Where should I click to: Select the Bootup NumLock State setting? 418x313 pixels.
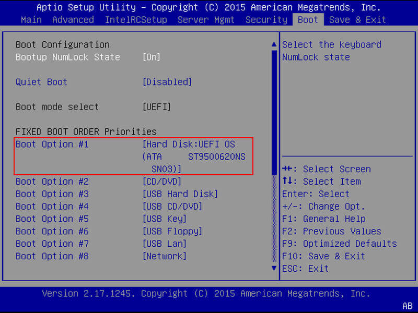tap(68, 57)
